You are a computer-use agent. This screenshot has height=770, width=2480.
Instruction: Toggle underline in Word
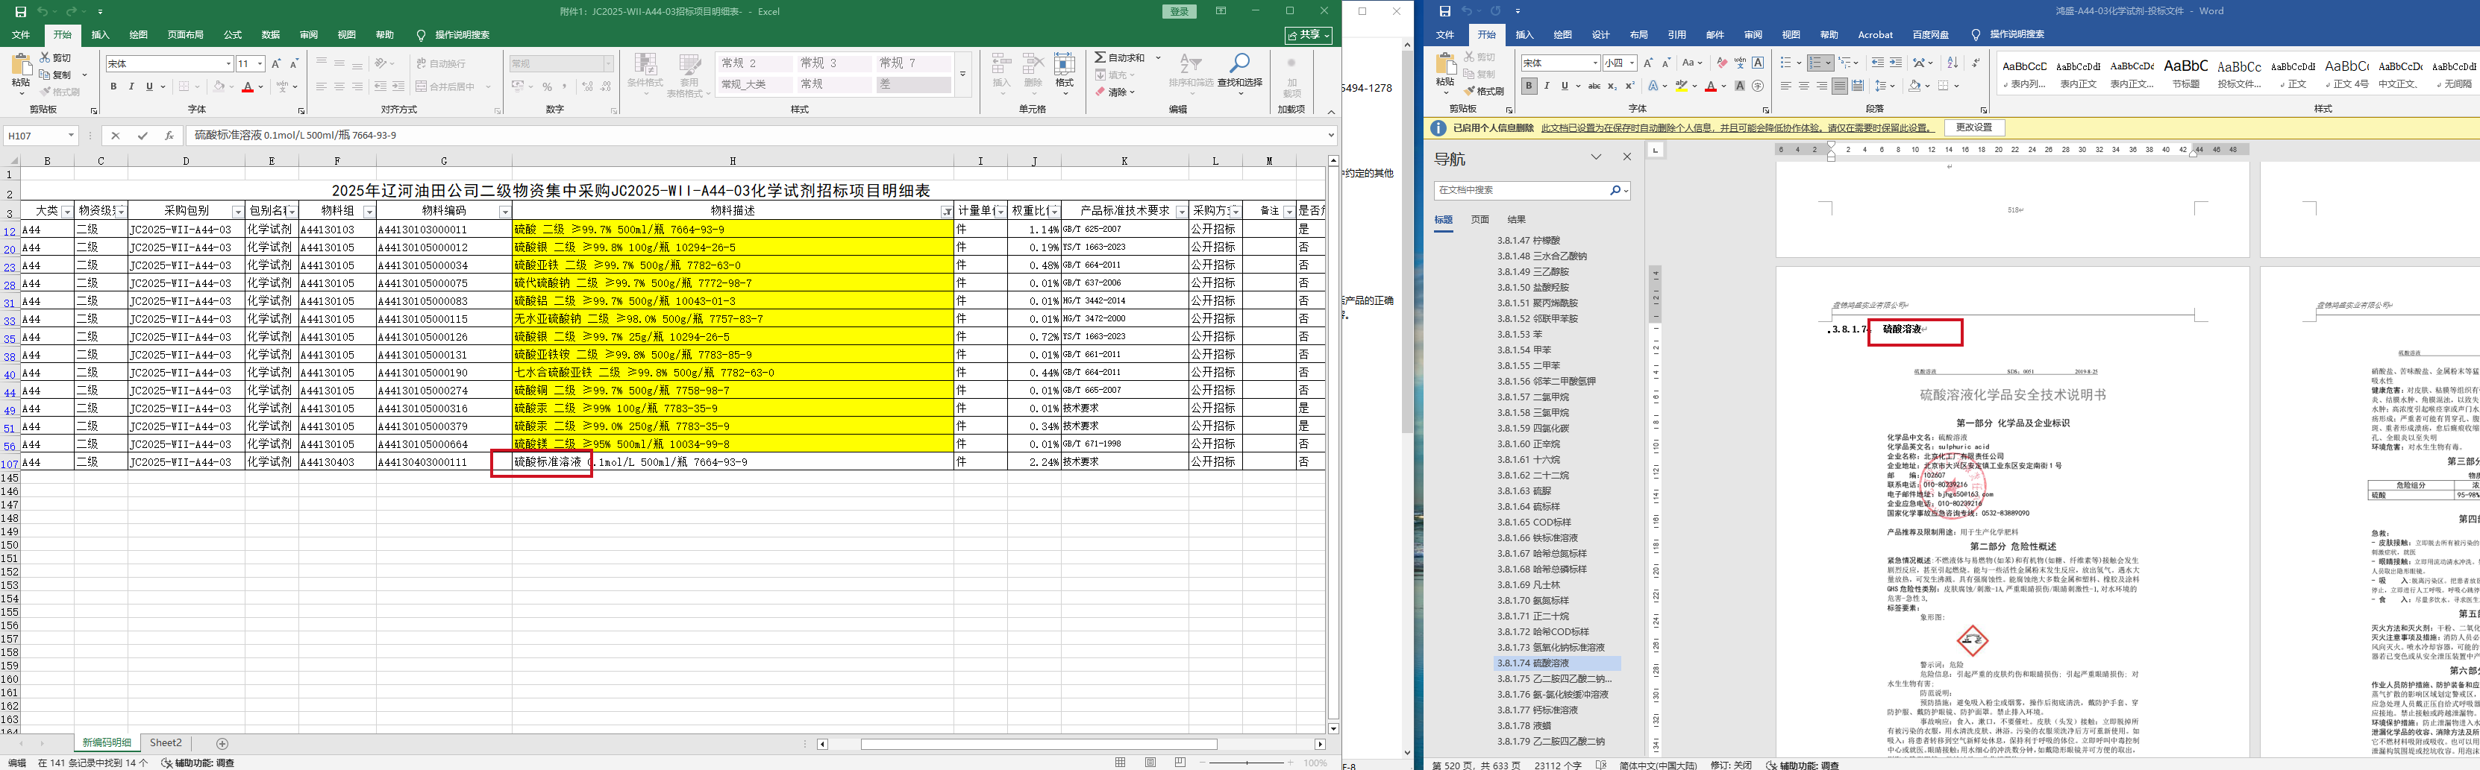tap(1565, 86)
